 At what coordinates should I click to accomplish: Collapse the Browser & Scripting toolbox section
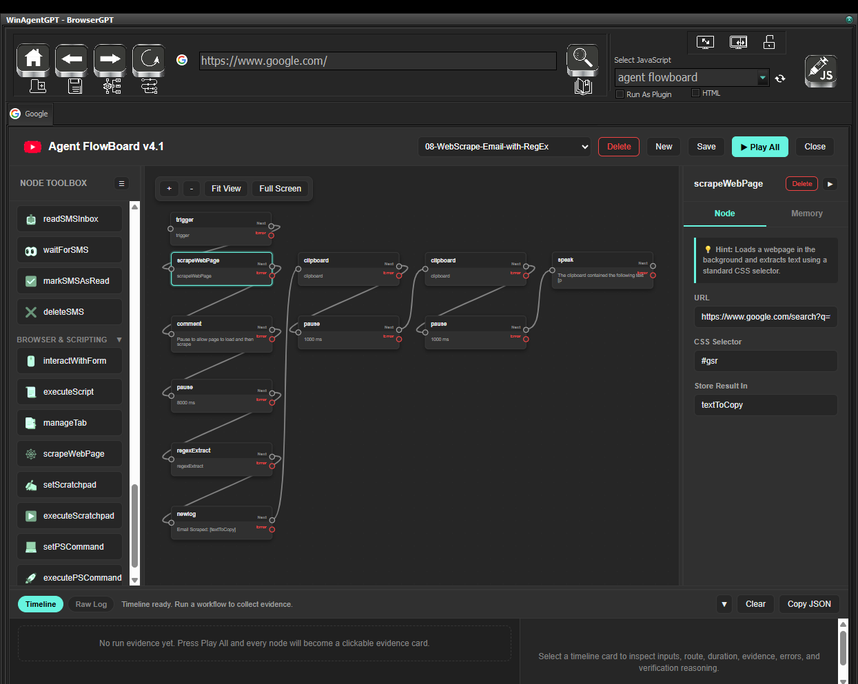coord(119,340)
